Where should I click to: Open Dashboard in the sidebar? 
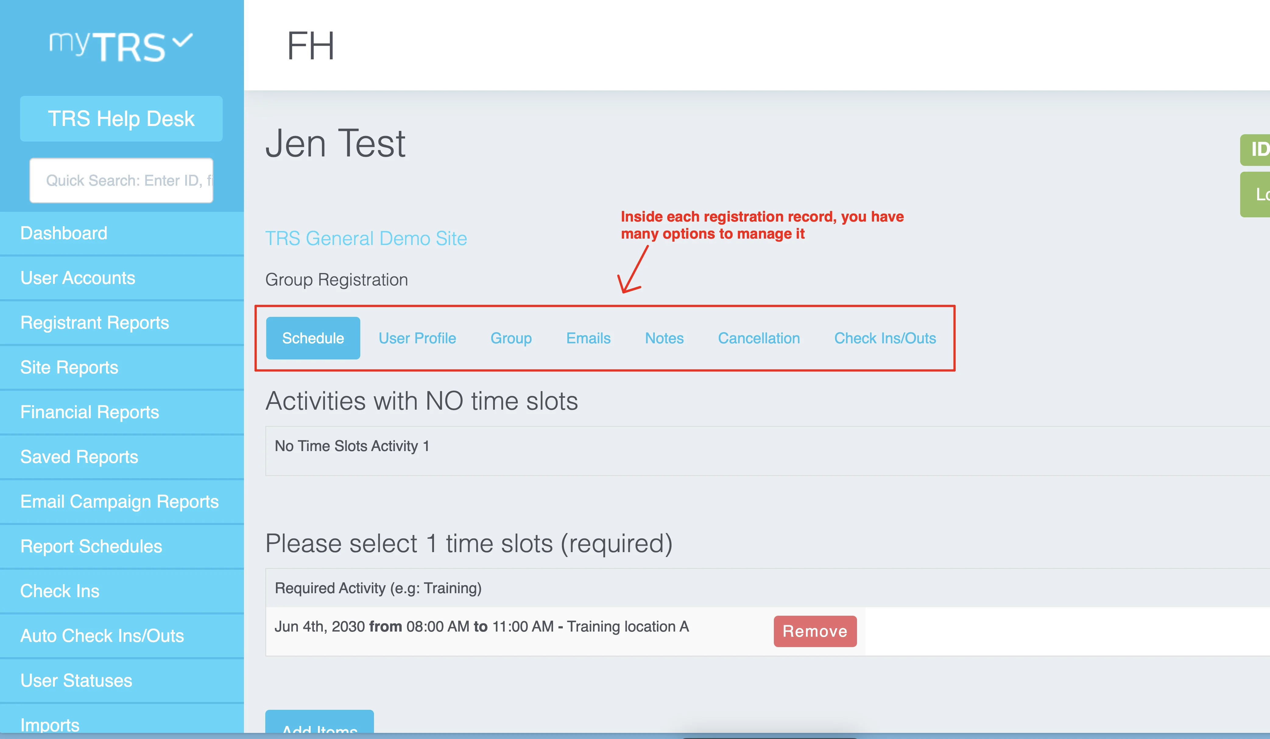tap(122, 233)
